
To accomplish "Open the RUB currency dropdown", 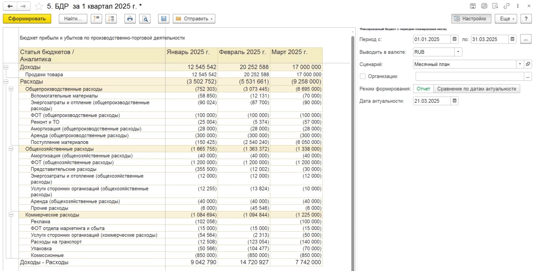I will click(x=459, y=52).
